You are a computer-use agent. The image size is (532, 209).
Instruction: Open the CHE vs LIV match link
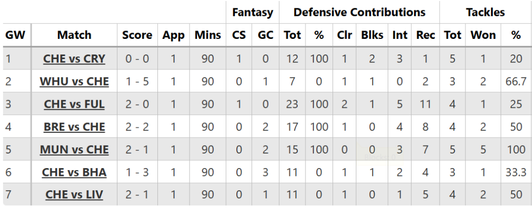tap(74, 195)
